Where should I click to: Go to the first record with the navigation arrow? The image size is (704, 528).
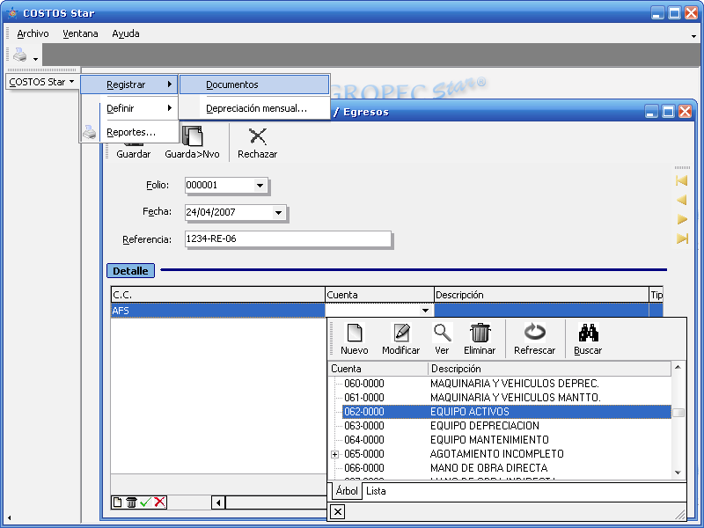point(681,180)
